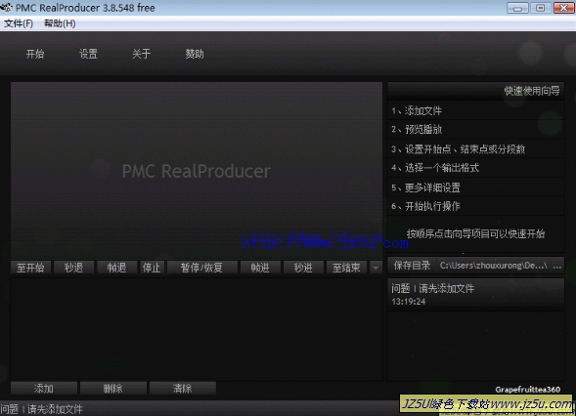
Task: Select wizard step 1、添加文件
Action: pyautogui.click(x=475, y=110)
